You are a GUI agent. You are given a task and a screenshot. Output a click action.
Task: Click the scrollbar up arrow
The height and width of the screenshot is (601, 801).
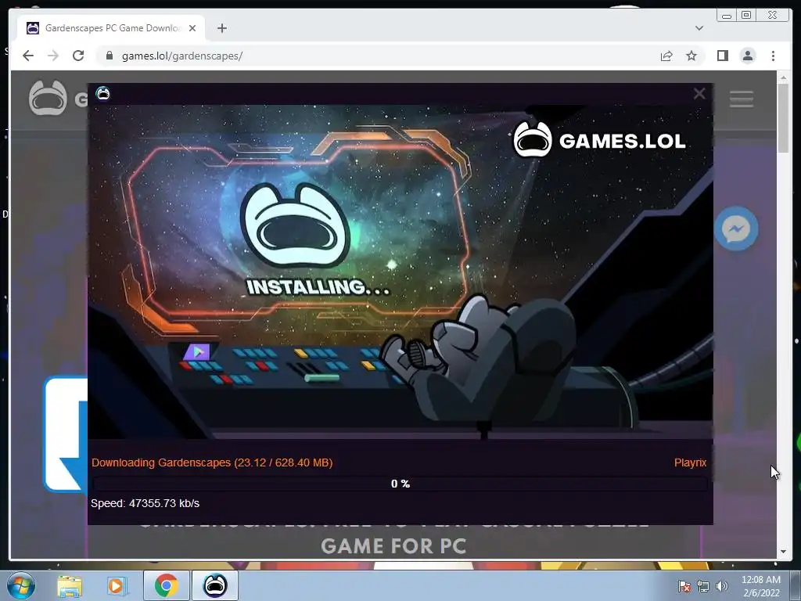(x=783, y=78)
